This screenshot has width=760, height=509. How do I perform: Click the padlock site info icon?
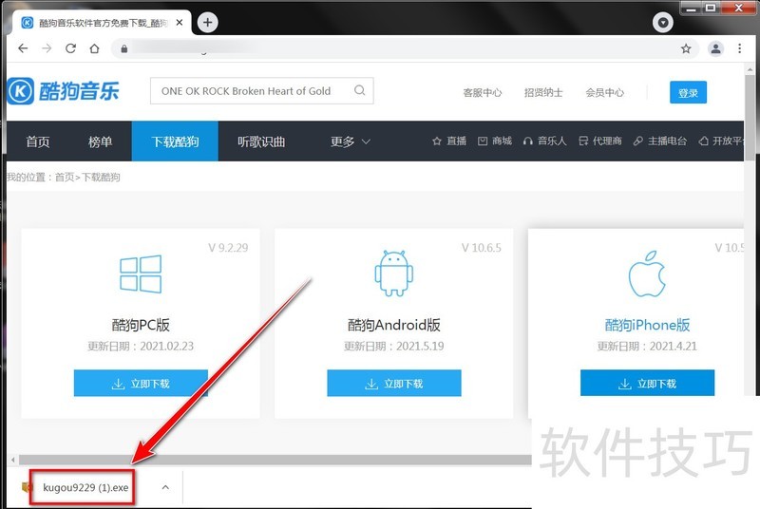point(124,48)
